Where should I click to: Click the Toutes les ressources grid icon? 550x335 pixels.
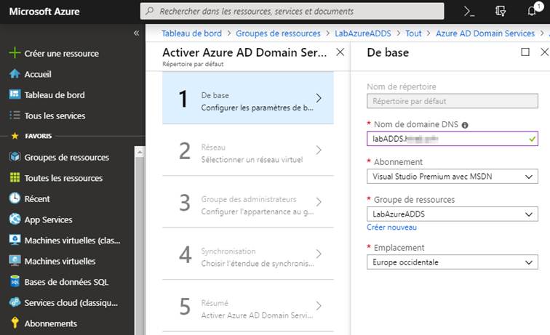pyautogui.click(x=15, y=177)
